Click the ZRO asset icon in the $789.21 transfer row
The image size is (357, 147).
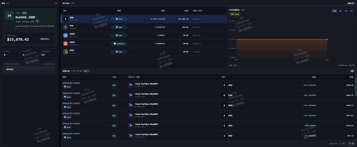[x=224, y=105]
